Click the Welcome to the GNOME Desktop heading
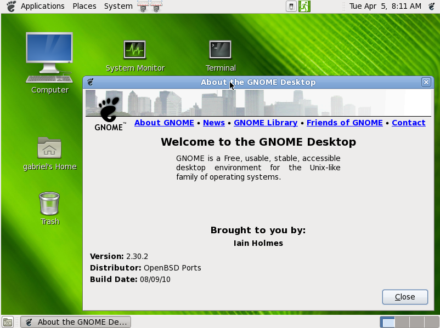The image size is (440, 328). (258, 142)
